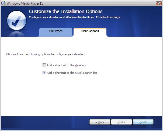Switch to the File Types tab
This screenshot has height=131, width=163.
coord(56,32)
